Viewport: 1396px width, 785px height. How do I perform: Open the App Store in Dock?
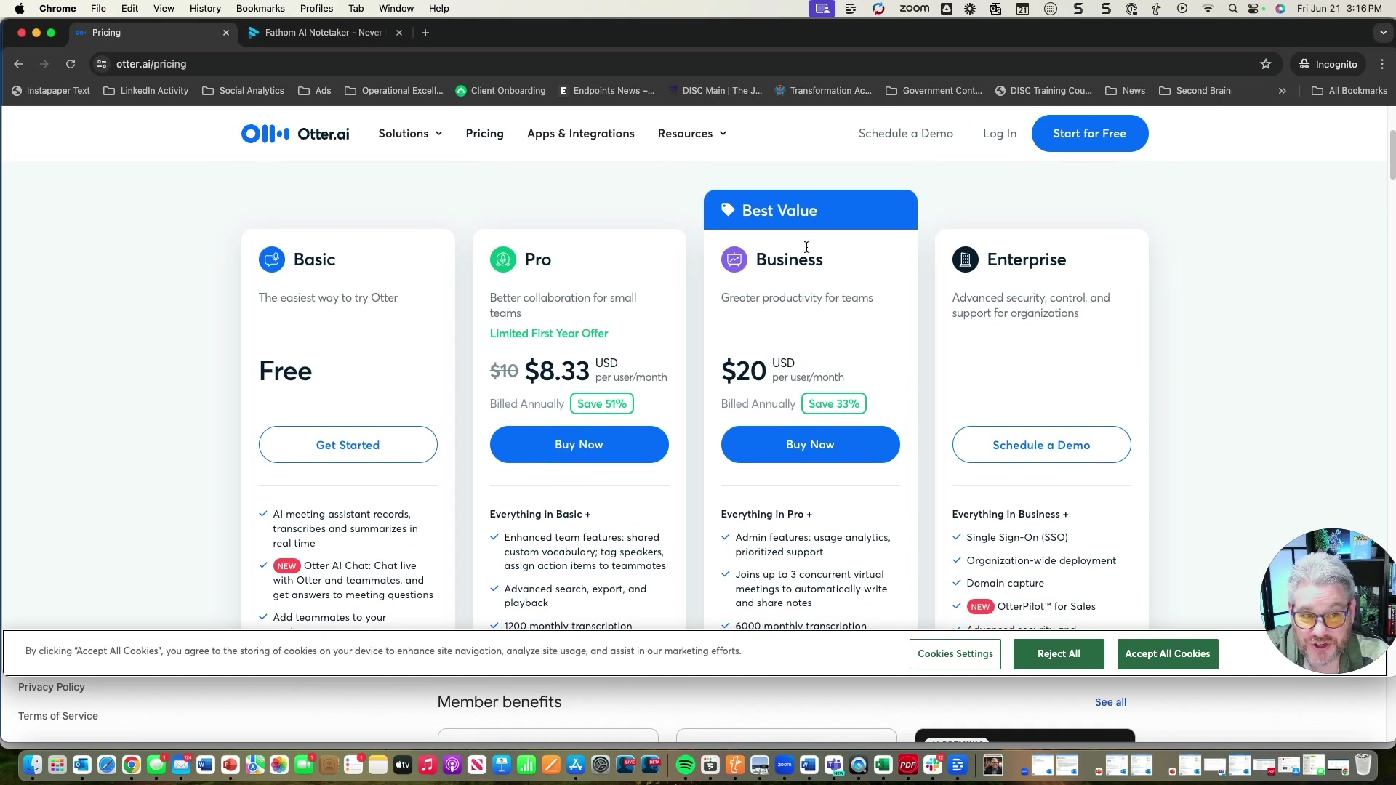point(576,765)
